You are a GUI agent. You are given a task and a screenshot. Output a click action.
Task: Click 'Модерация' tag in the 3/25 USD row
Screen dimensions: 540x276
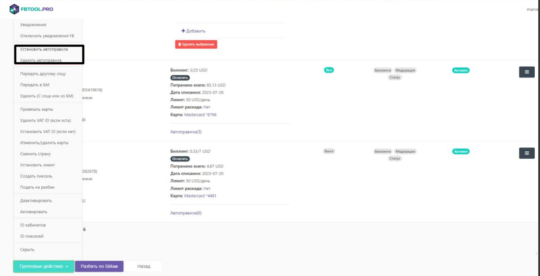click(405, 70)
